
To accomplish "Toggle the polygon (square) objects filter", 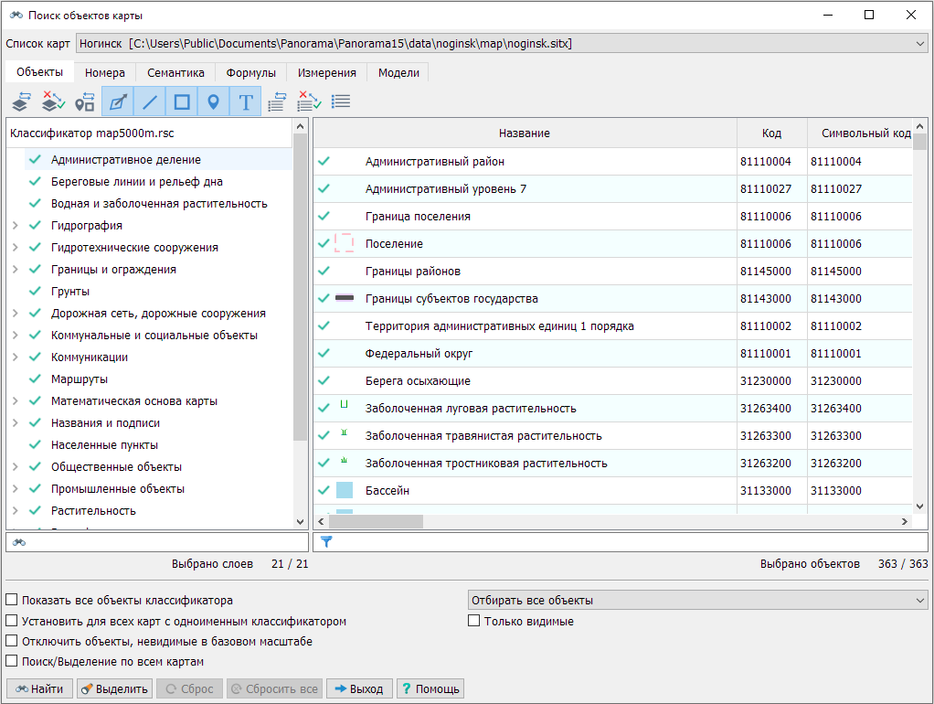I will [182, 101].
